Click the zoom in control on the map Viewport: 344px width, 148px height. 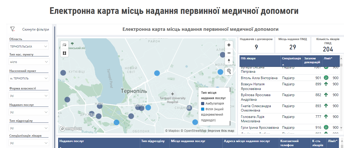(229, 44)
